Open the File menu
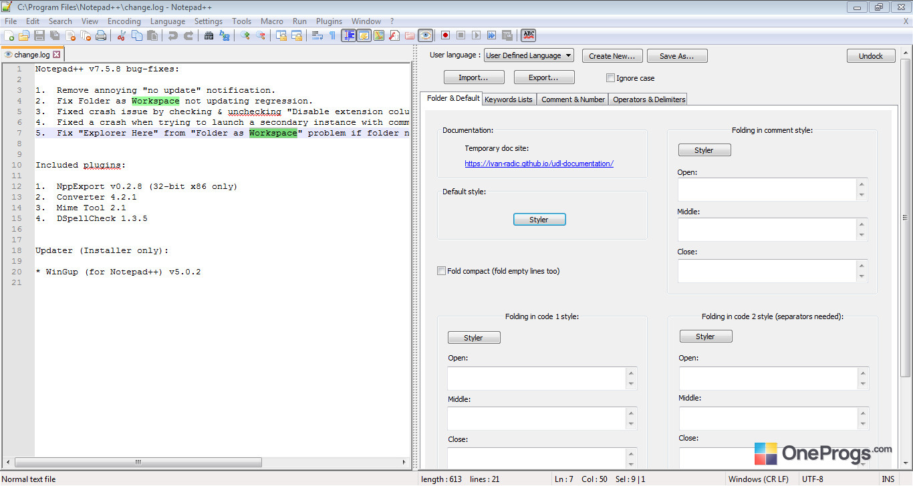This screenshot has width=913, height=486. point(11,21)
